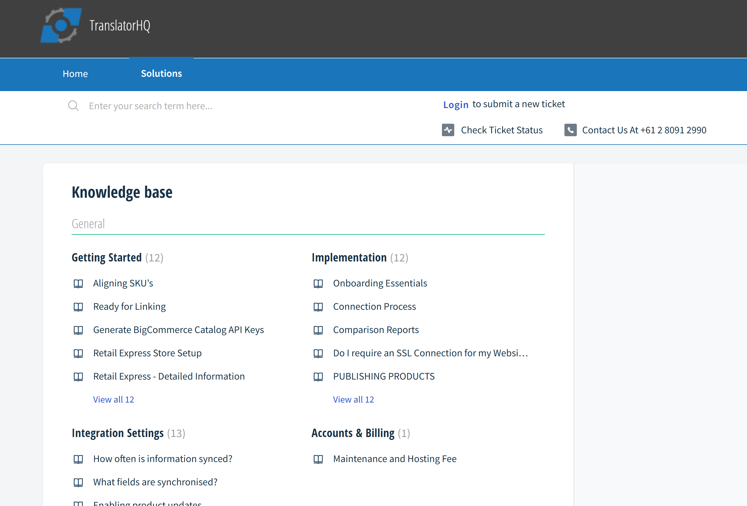Click the search magnifier icon
Image resolution: width=747 pixels, height=506 pixels.
[73, 106]
